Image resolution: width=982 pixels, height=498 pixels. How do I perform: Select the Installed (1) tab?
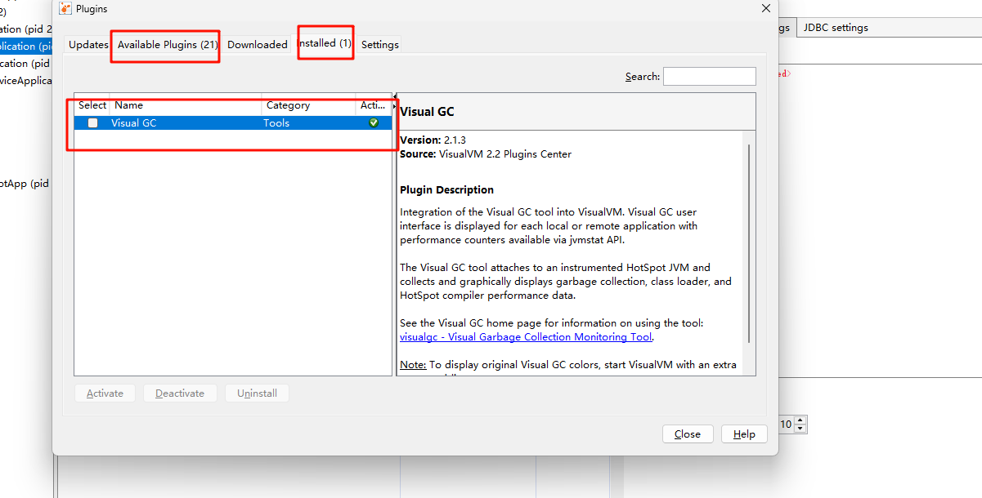coord(325,43)
